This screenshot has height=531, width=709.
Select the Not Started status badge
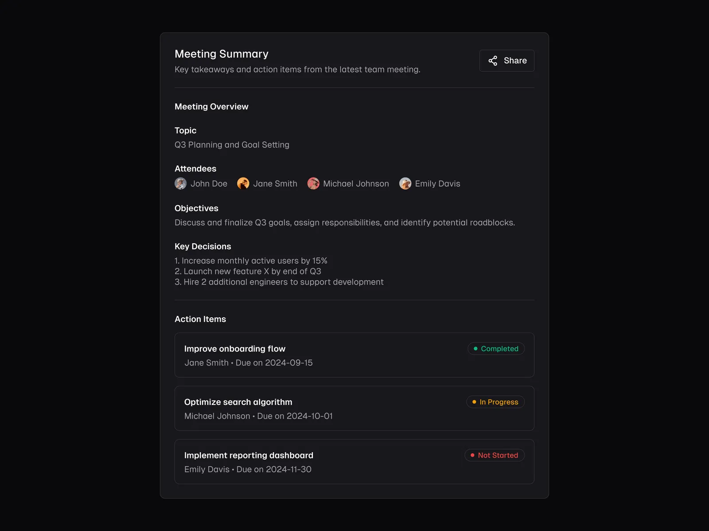(494, 455)
